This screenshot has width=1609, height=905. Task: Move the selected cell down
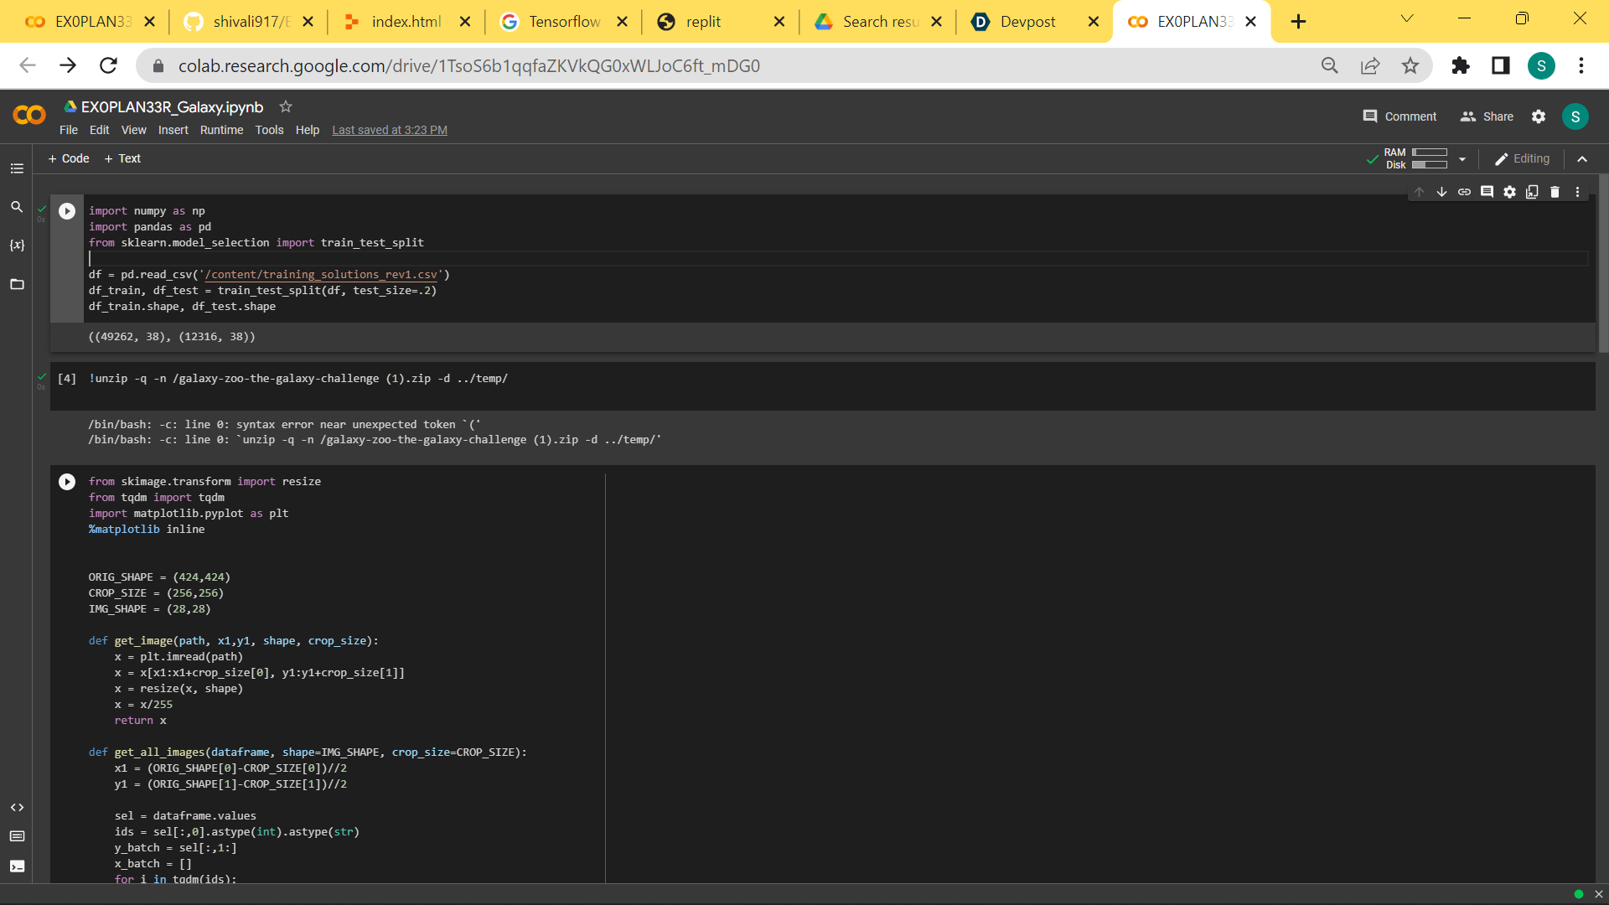[1441, 192]
